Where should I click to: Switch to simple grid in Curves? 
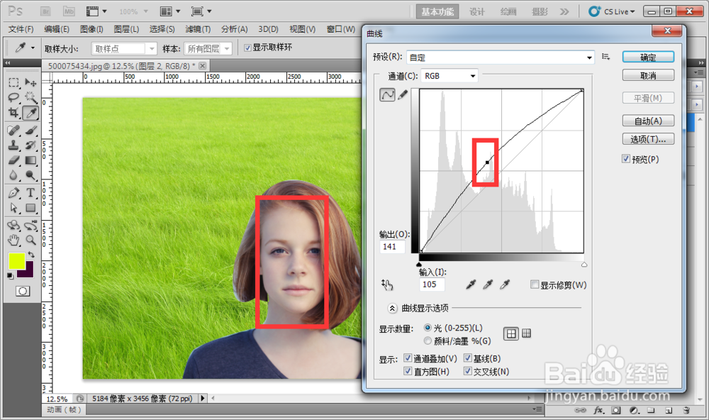click(511, 333)
